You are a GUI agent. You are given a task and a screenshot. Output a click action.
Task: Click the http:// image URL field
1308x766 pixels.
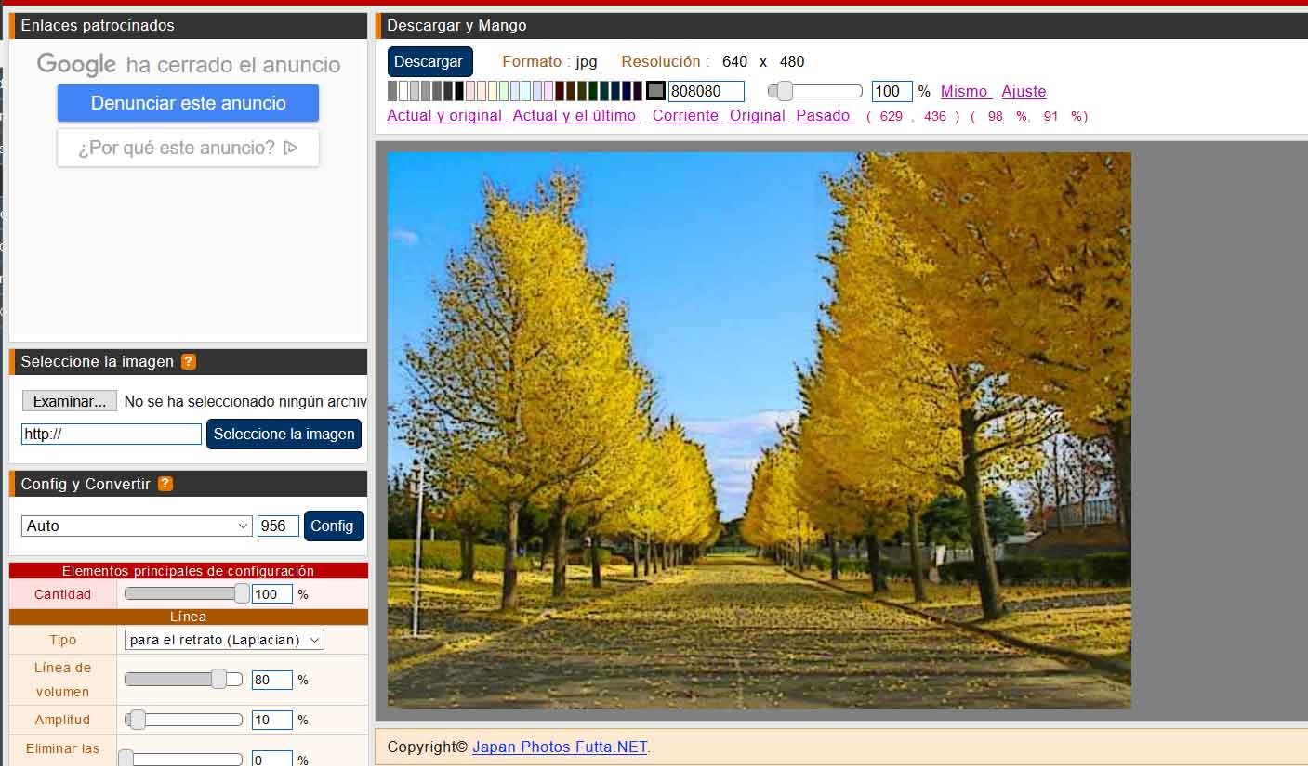tap(112, 434)
